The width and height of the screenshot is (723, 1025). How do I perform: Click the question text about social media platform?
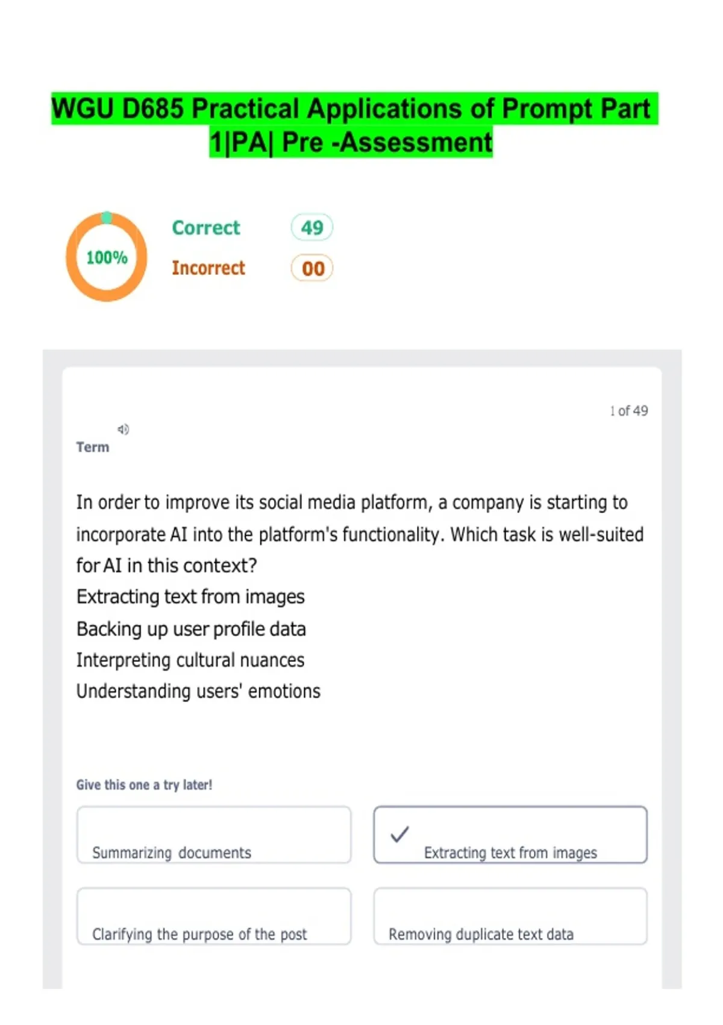[x=360, y=534]
